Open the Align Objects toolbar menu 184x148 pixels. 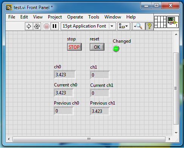click(x=123, y=26)
